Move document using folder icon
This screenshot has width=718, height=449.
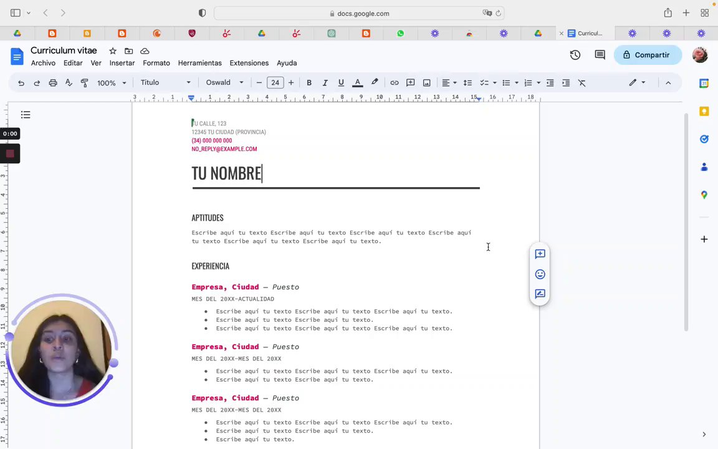[128, 51]
